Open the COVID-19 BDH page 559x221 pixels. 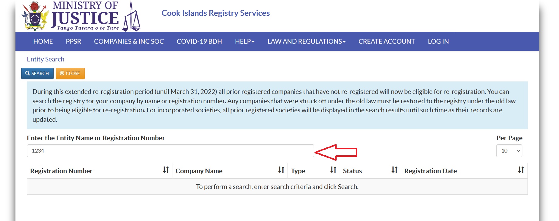coord(199,41)
